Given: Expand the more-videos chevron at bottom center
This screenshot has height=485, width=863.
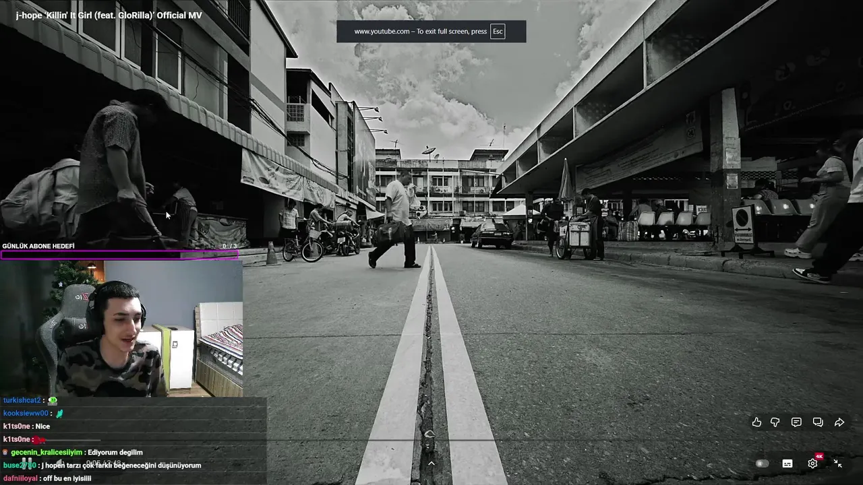Looking at the screenshot, I should click(431, 463).
